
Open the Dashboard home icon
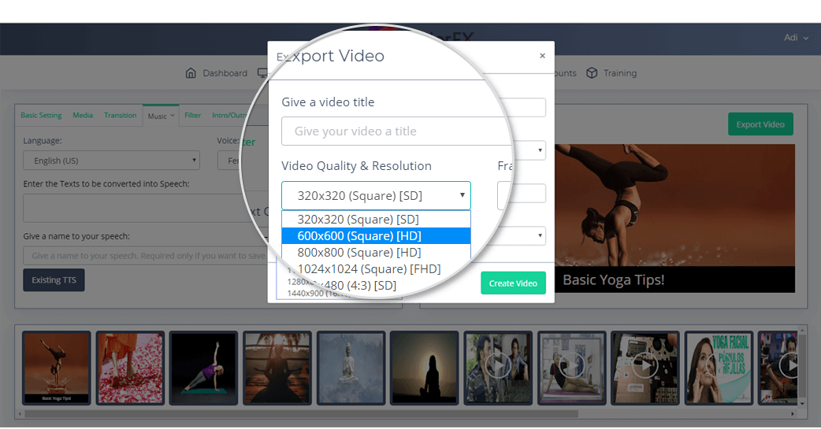tap(191, 72)
